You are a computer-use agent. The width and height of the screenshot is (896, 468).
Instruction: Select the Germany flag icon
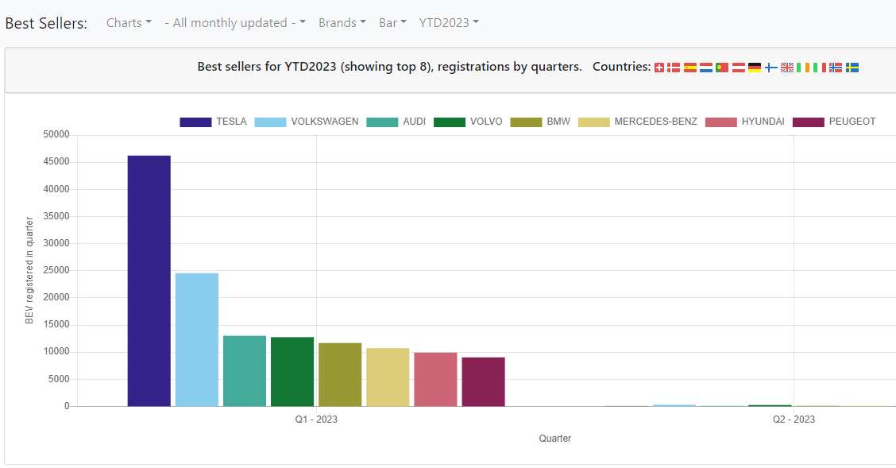click(x=755, y=68)
